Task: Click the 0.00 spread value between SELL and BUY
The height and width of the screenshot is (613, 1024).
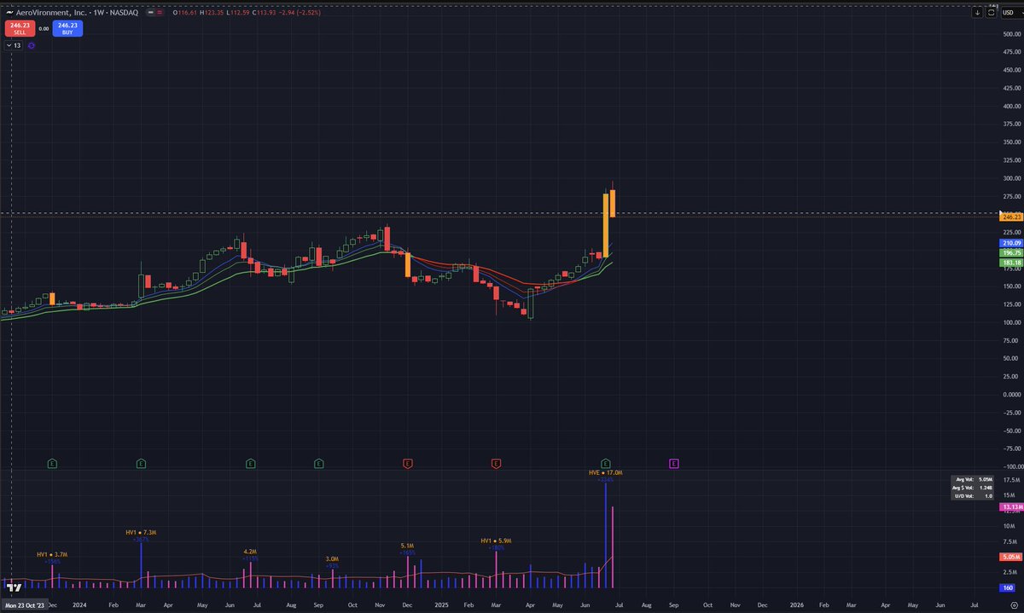Action: pyautogui.click(x=44, y=29)
